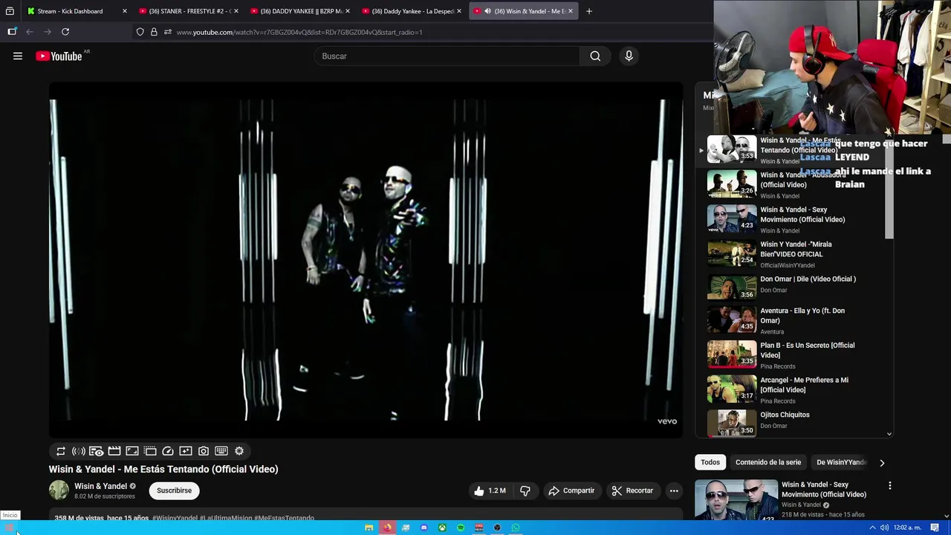Open Wisin & Yandel channel avatar

59,490
